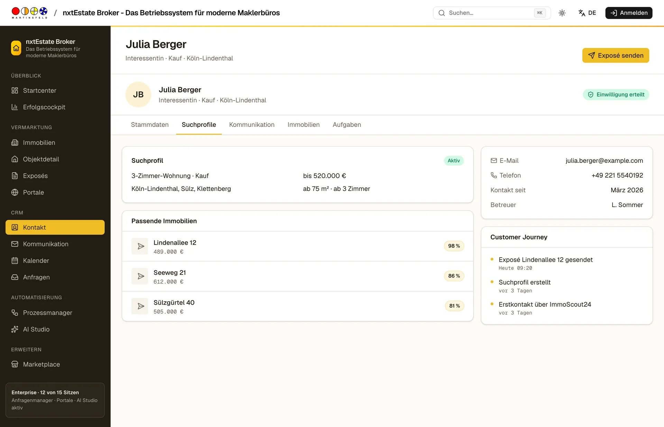
Task: Focus the Suchen search field
Action: (x=492, y=13)
